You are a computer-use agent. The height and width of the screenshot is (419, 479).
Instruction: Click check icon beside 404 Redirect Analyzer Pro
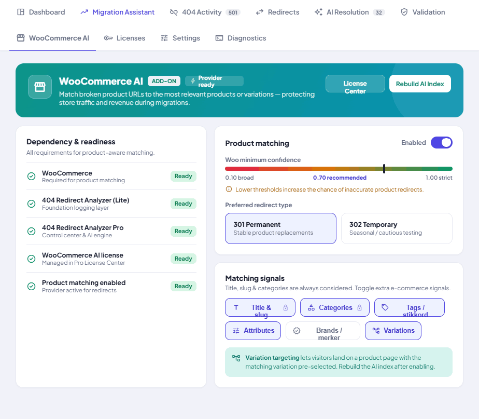(32, 232)
